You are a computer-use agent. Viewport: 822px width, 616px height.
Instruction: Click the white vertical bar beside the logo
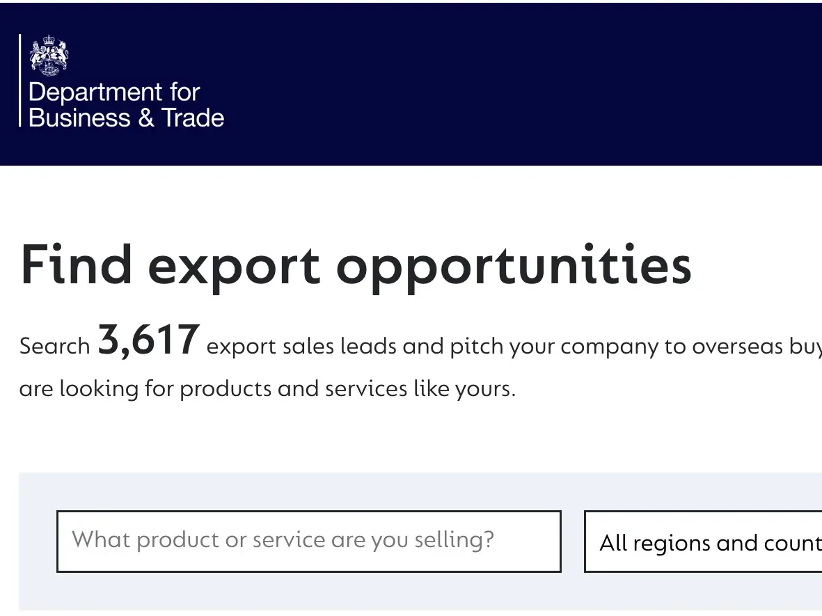coord(20,80)
